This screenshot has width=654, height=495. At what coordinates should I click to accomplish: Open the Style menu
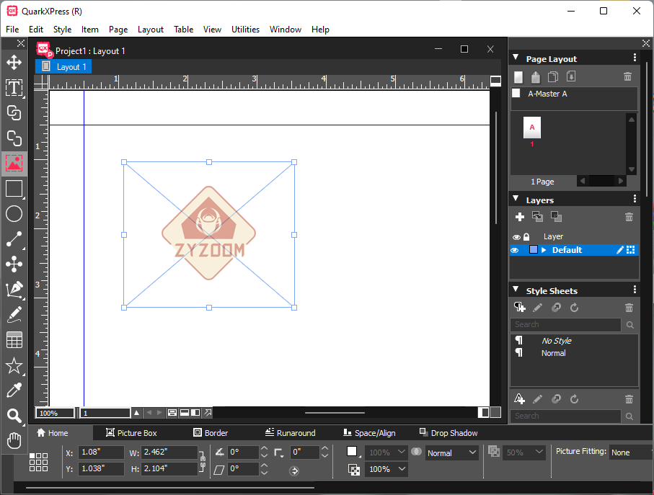pyautogui.click(x=62, y=30)
